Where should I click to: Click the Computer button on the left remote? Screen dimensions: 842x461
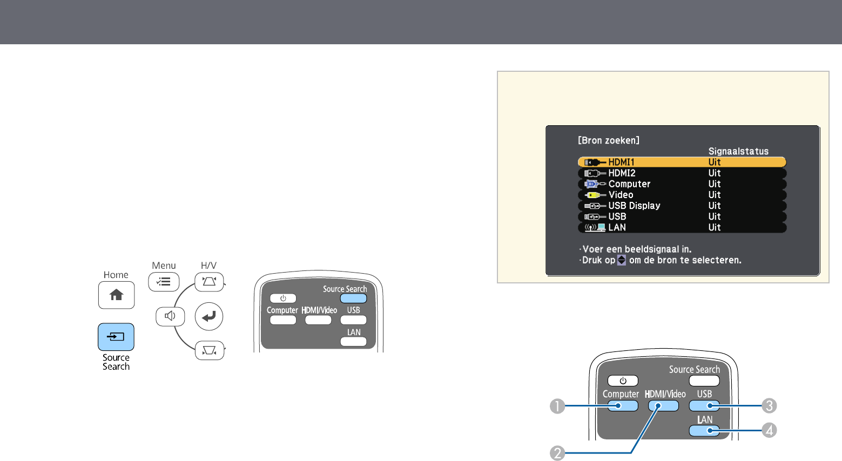283,320
